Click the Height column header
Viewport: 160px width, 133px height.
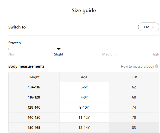pos(34,77)
